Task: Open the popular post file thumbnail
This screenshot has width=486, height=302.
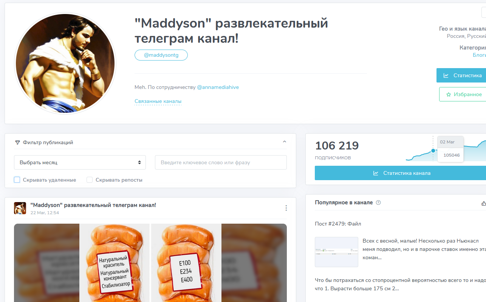Action: pos(336,252)
